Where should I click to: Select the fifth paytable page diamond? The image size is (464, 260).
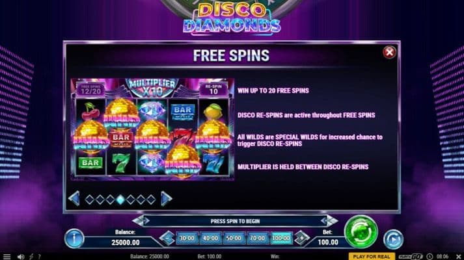point(131,200)
